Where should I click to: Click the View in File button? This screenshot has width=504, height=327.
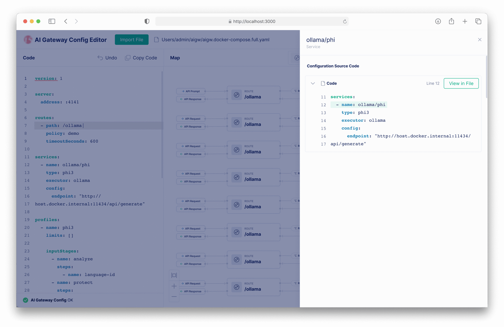(461, 83)
